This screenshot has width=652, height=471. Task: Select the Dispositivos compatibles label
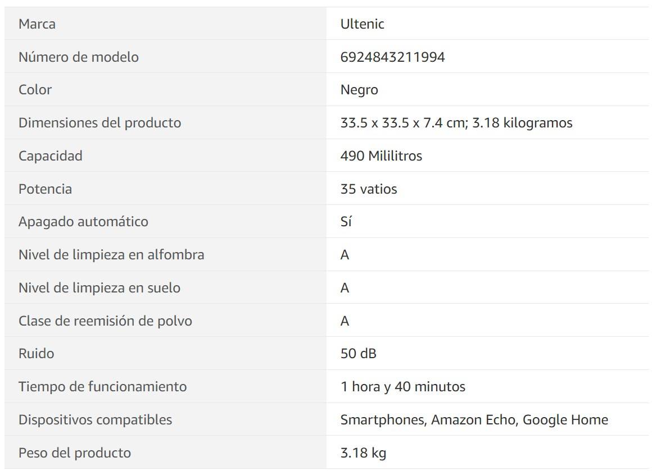tap(95, 420)
